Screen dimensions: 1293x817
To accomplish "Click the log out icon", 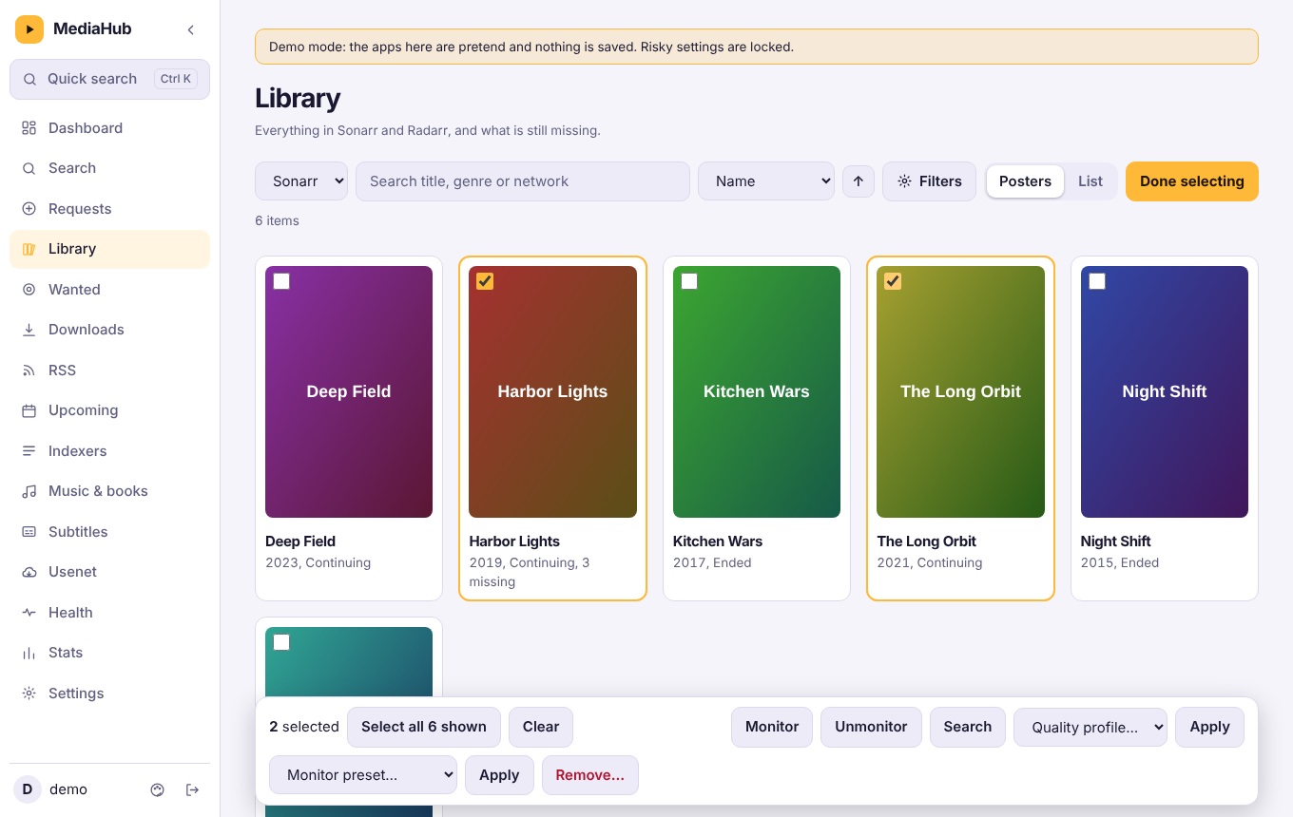I will tap(192, 789).
